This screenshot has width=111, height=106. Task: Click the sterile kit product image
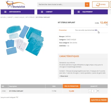click(x=25, y=41)
